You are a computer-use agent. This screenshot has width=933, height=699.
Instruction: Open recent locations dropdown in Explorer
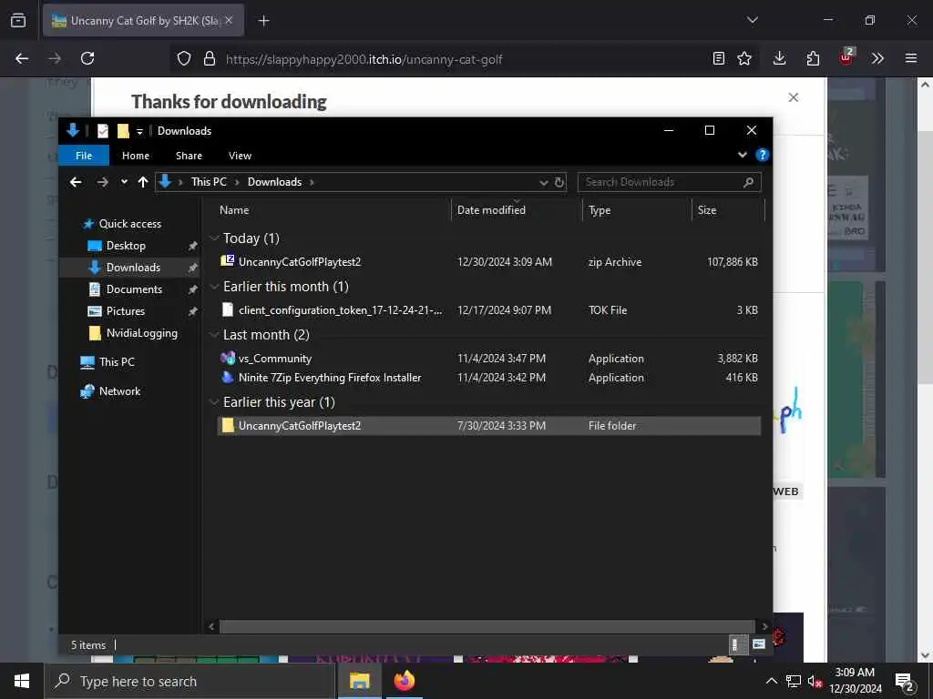point(124,182)
